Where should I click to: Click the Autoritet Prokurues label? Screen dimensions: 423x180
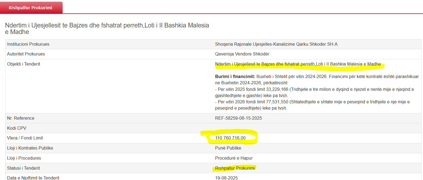coord(26,54)
